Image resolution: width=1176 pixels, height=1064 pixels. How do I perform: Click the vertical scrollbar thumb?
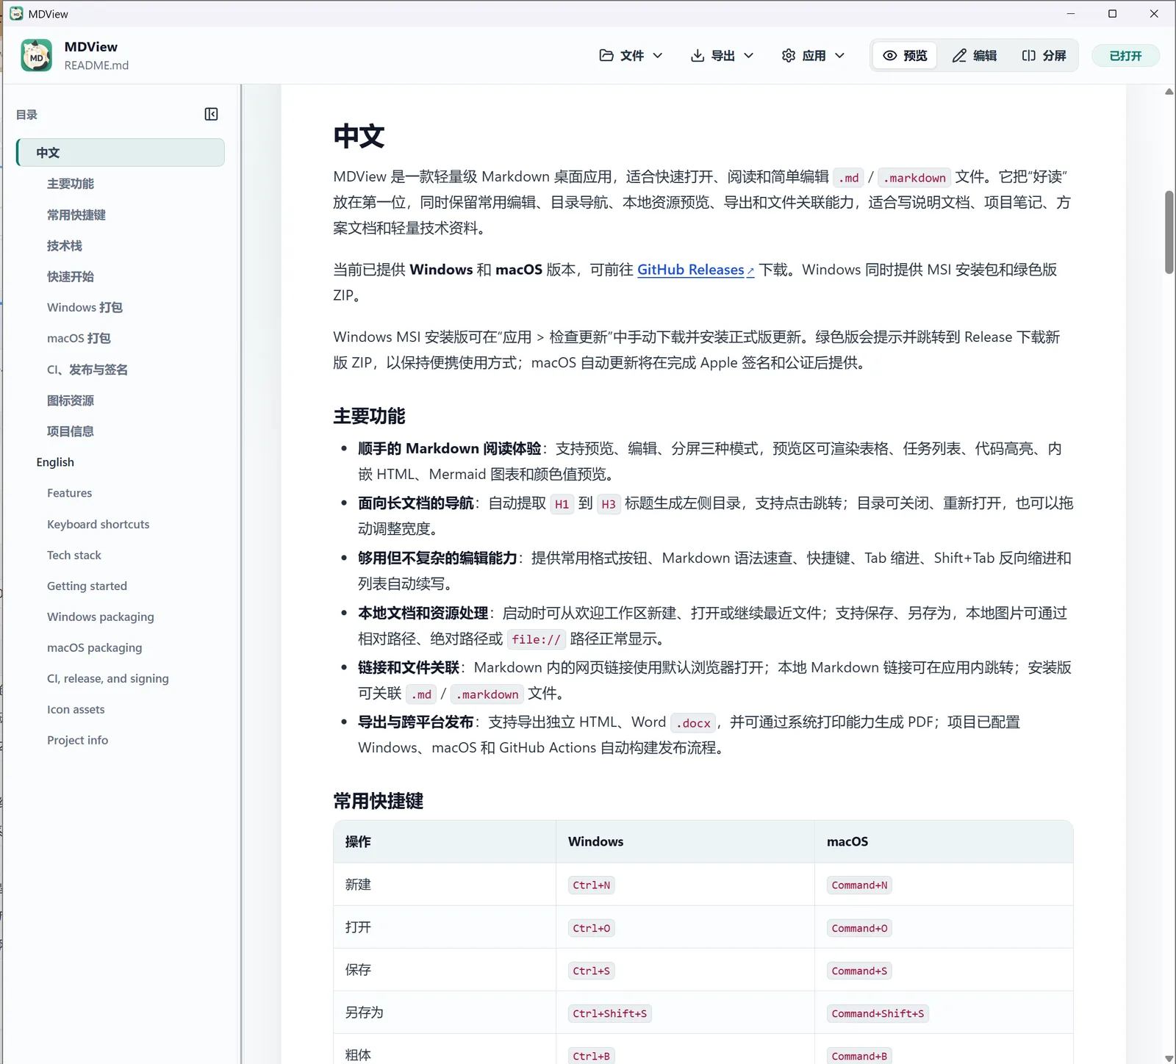point(1169,232)
